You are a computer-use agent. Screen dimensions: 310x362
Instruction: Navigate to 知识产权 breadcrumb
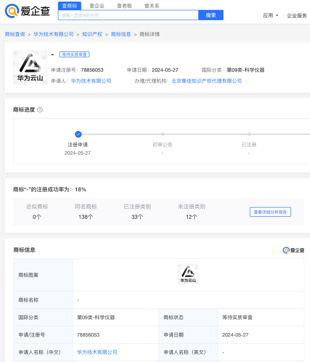pyautogui.click(x=92, y=34)
